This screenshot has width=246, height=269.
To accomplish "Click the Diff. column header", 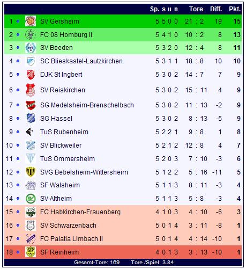I will click(216, 9).
